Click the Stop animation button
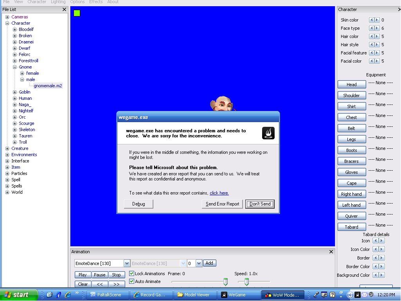The width and height of the screenshot is (401, 301). (x=116, y=275)
